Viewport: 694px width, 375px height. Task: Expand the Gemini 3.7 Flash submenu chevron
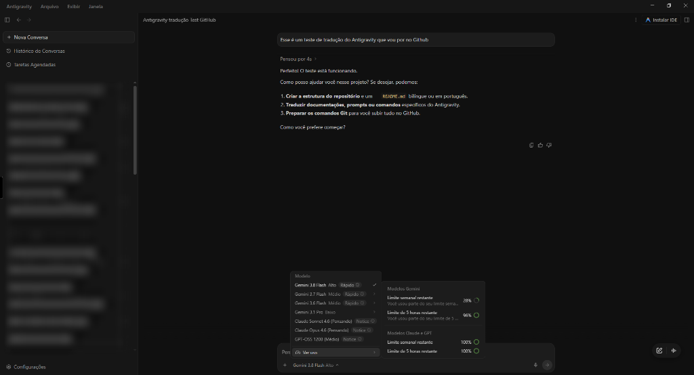[x=374, y=294]
